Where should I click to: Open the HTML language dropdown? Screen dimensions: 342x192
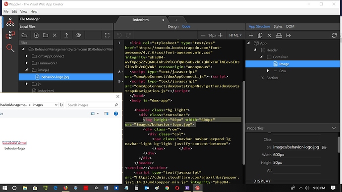[x=235, y=35]
